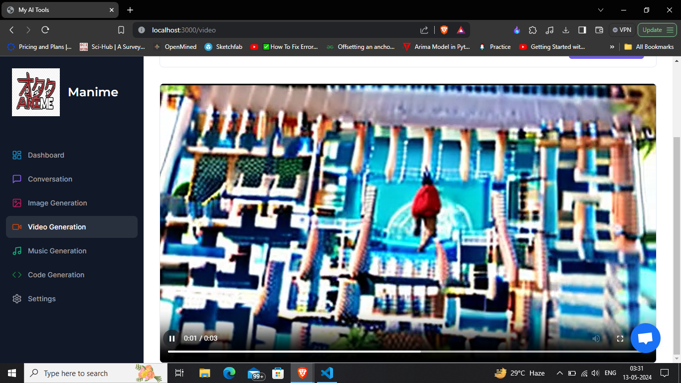Click the Video Generation camera icon

click(17, 227)
